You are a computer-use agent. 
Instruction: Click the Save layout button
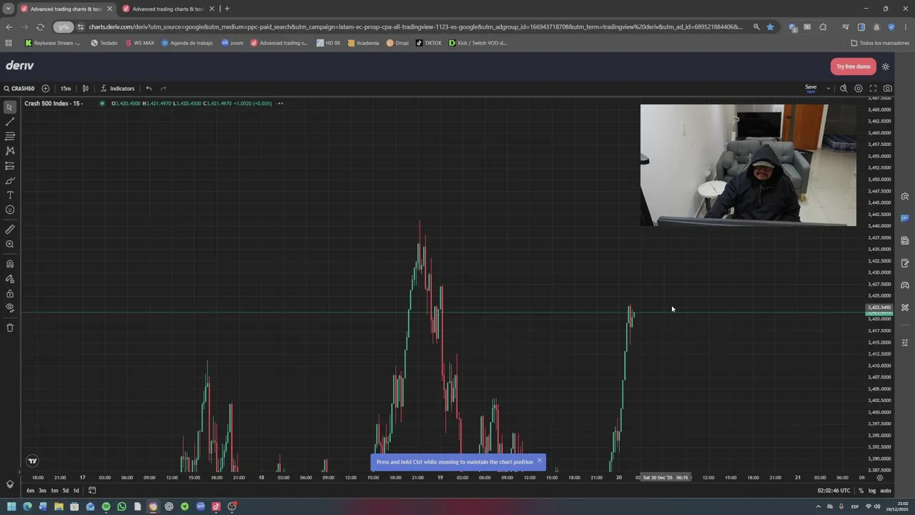(x=811, y=89)
